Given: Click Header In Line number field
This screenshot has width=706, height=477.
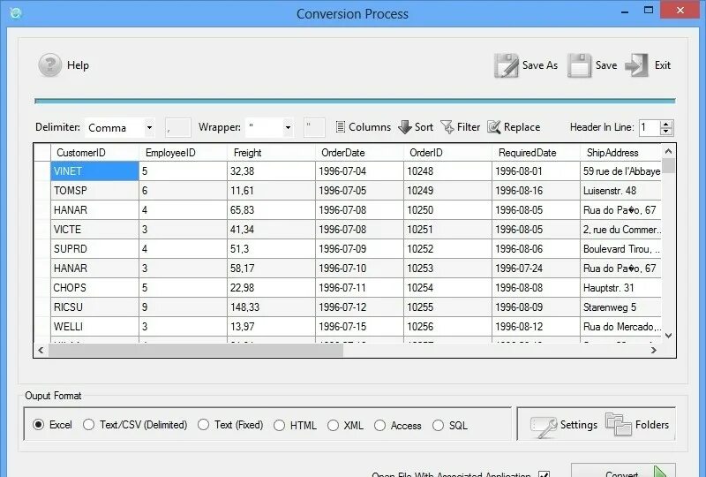Looking at the screenshot, I should [x=650, y=127].
